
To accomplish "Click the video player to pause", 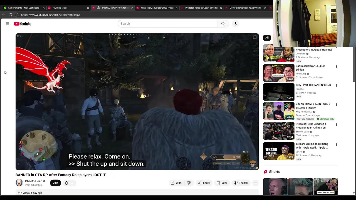I will point(137,102).
